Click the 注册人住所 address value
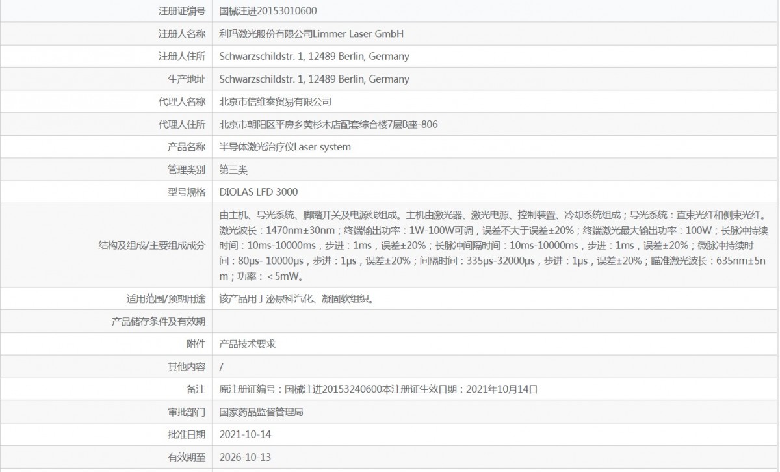Screen dimensions: 780x472 click(x=315, y=56)
